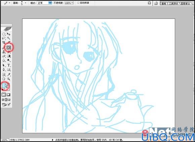This screenshot has height=142, width=195.
Task: Select the Move tool
Action: coord(9,34)
